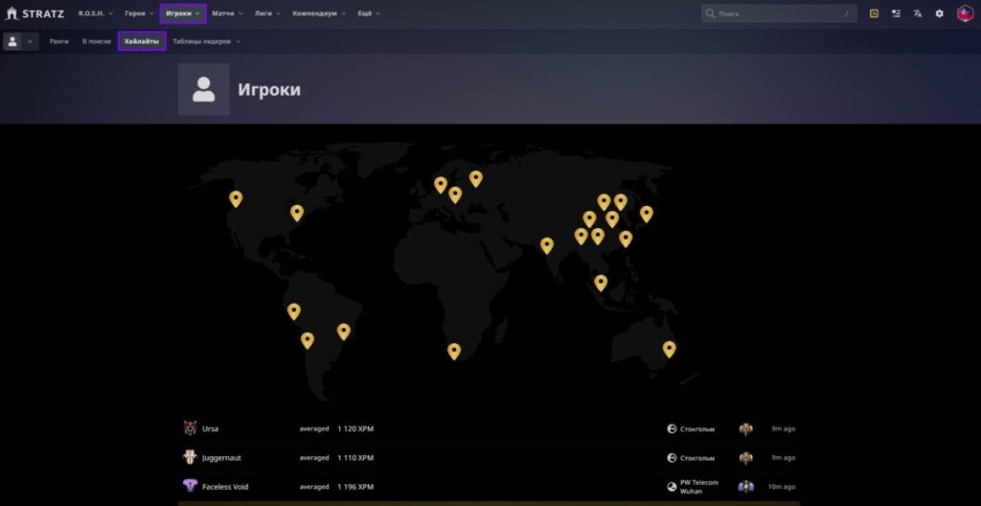981x506 pixels.
Task: Click the map pin in southern Africa
Action: coord(454,351)
